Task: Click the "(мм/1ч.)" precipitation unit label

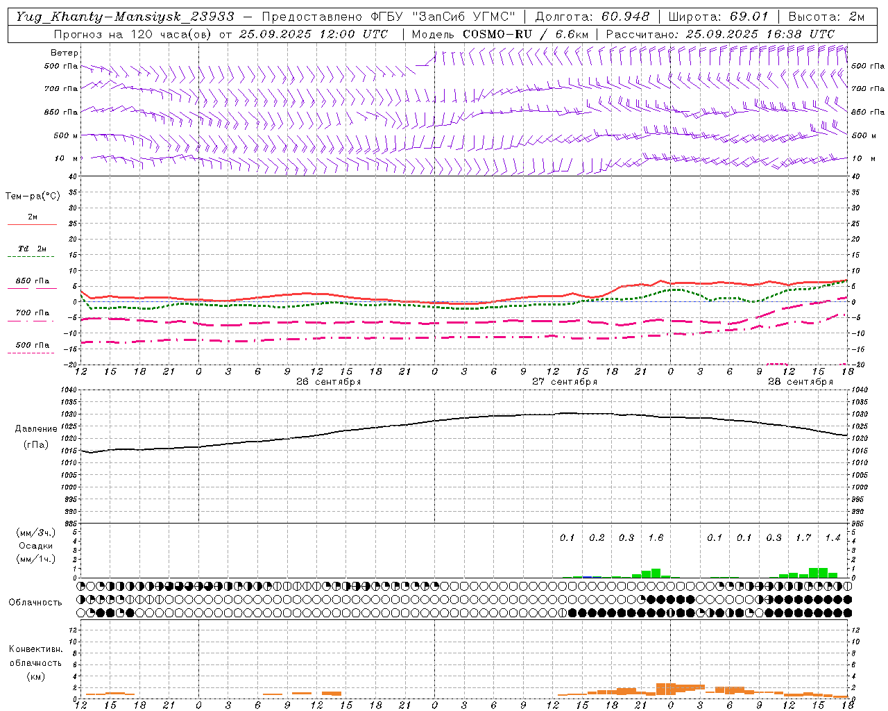Action: tap(36, 559)
